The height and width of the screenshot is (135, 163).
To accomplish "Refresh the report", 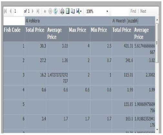I will pyautogui.click(x=56, y=11).
